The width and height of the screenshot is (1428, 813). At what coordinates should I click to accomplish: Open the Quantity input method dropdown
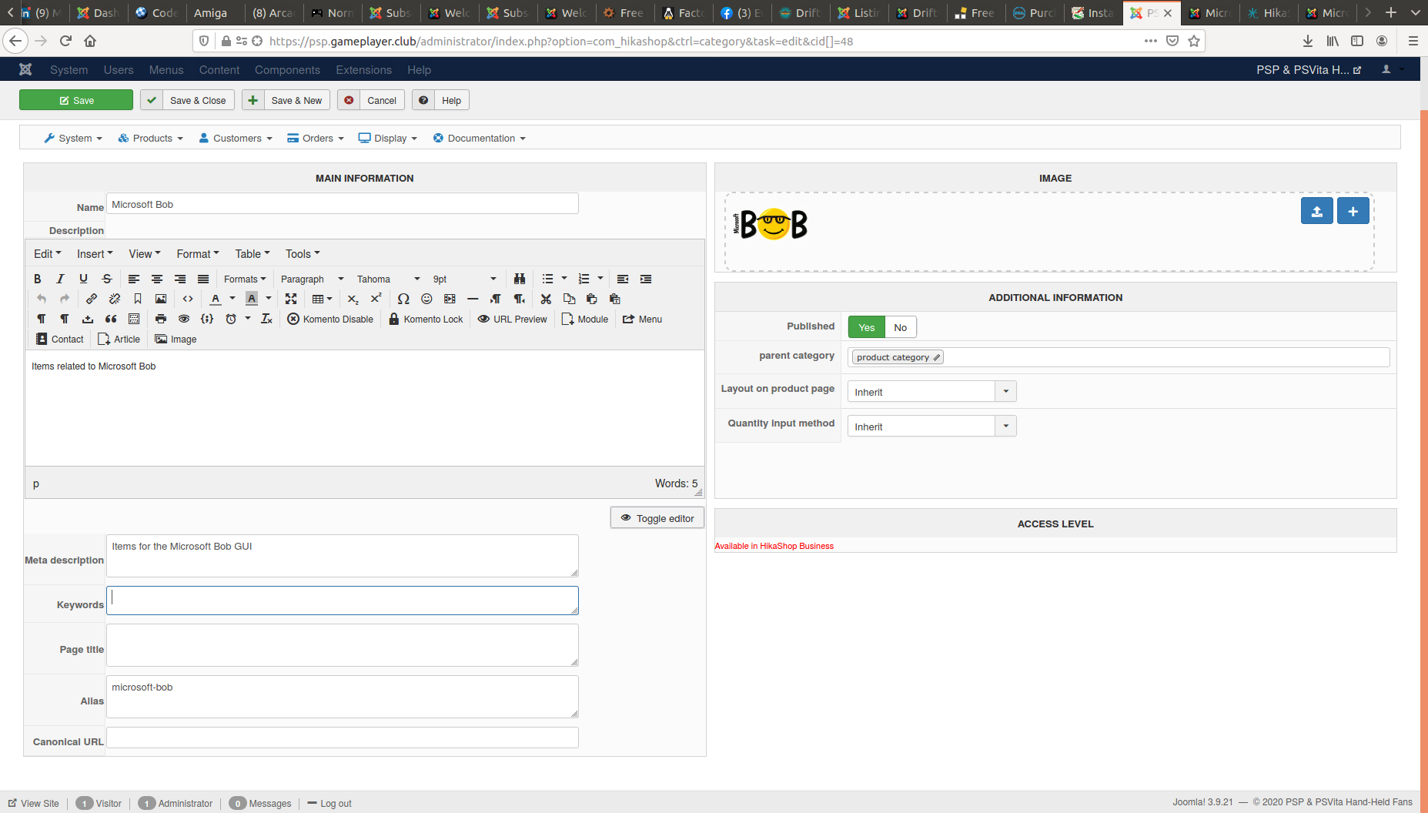click(x=931, y=427)
